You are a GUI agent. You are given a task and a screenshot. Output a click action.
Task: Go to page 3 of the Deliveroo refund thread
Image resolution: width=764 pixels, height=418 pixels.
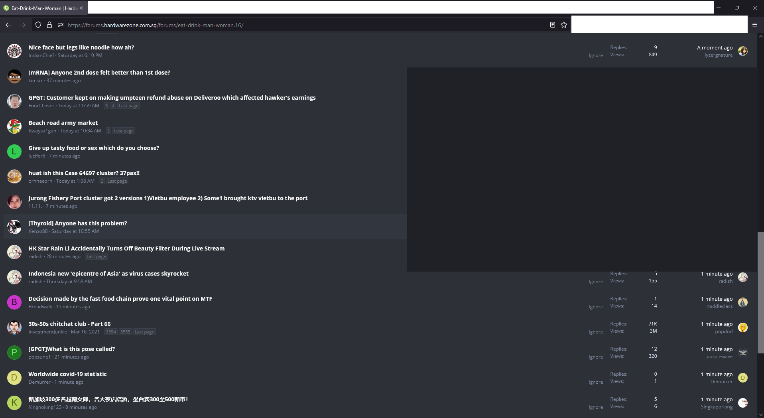pos(106,106)
